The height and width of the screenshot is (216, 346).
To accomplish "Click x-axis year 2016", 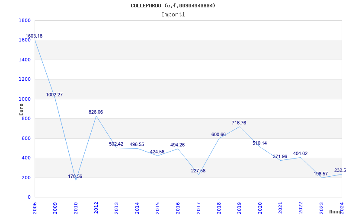I will (178, 208).
